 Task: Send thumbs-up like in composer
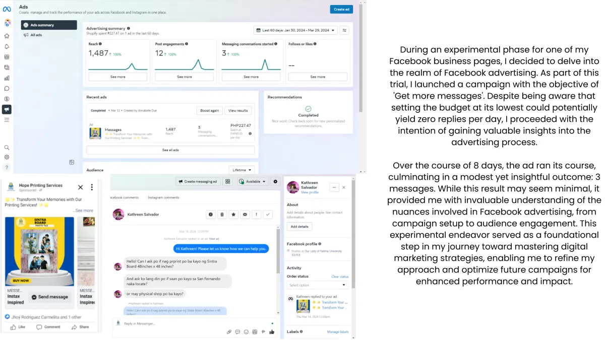point(272,332)
